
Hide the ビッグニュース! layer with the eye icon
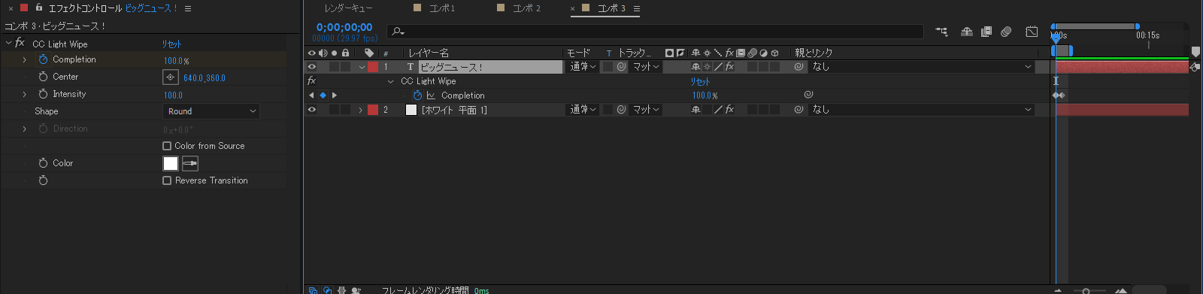[311, 67]
